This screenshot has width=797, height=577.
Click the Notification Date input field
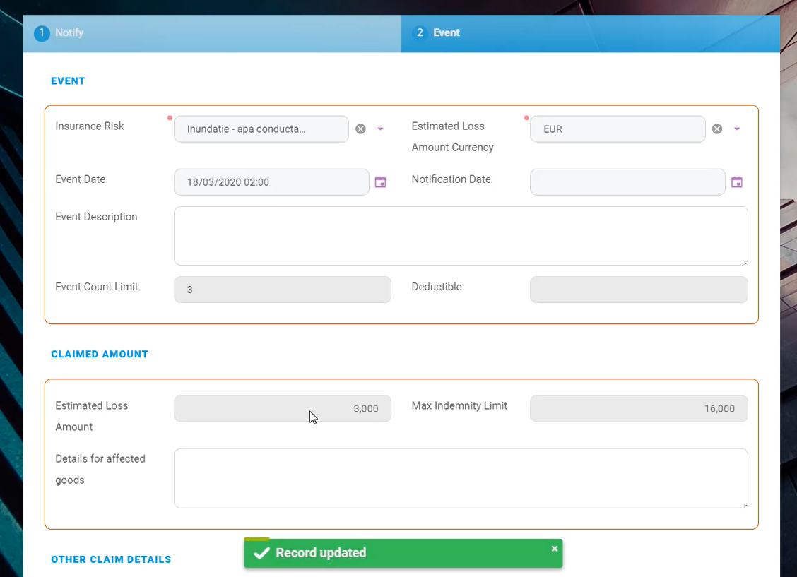click(627, 182)
